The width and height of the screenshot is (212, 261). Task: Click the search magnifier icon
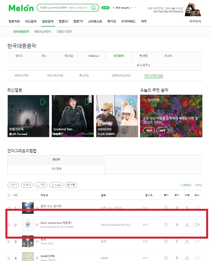tap(93, 8)
